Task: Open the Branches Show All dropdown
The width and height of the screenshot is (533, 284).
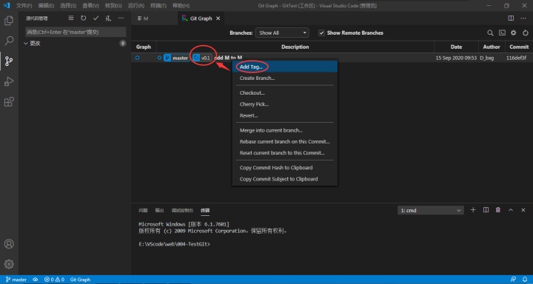Action: (282, 33)
